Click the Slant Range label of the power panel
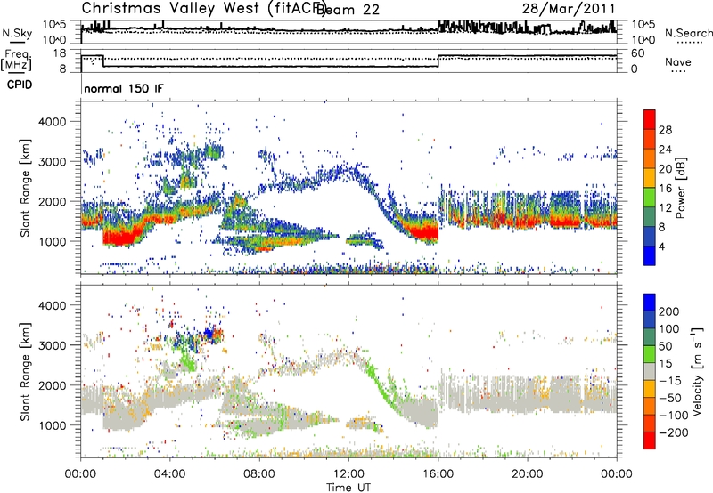Viewport: 713px width, 493px height. pyautogui.click(x=25, y=188)
